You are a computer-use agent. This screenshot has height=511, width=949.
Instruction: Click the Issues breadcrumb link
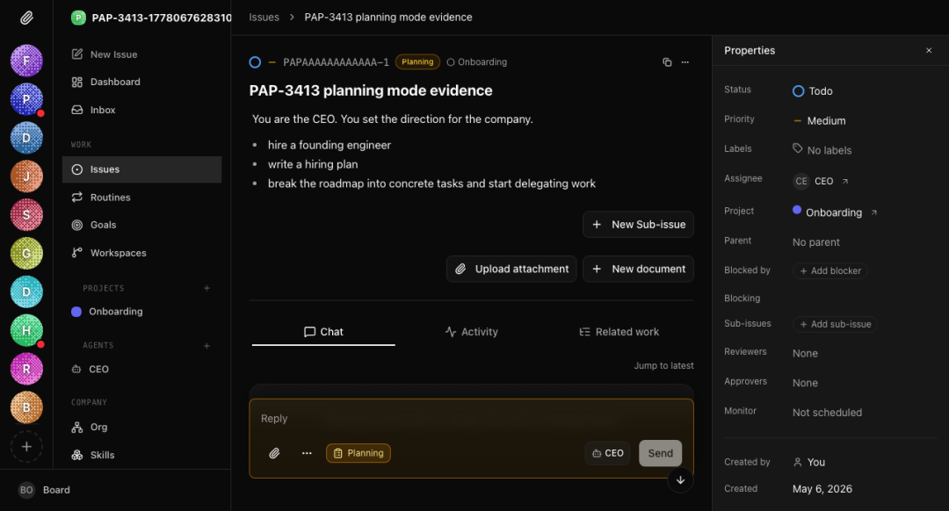point(264,18)
